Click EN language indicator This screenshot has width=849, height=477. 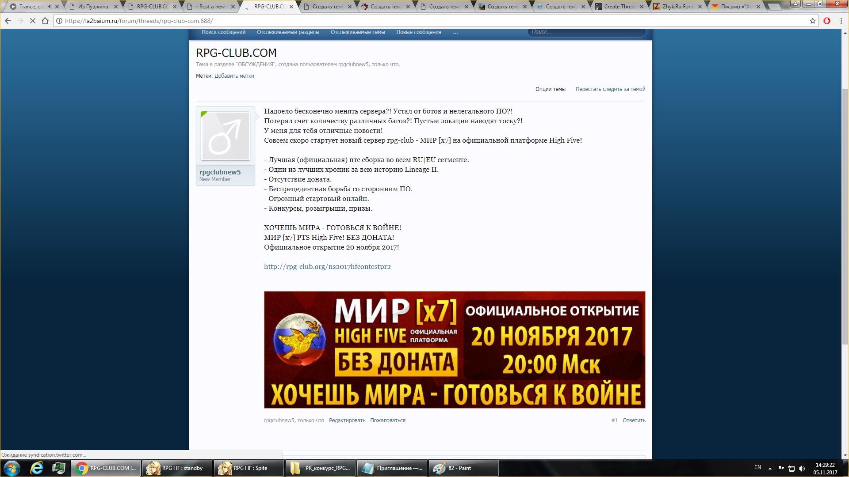tap(757, 467)
